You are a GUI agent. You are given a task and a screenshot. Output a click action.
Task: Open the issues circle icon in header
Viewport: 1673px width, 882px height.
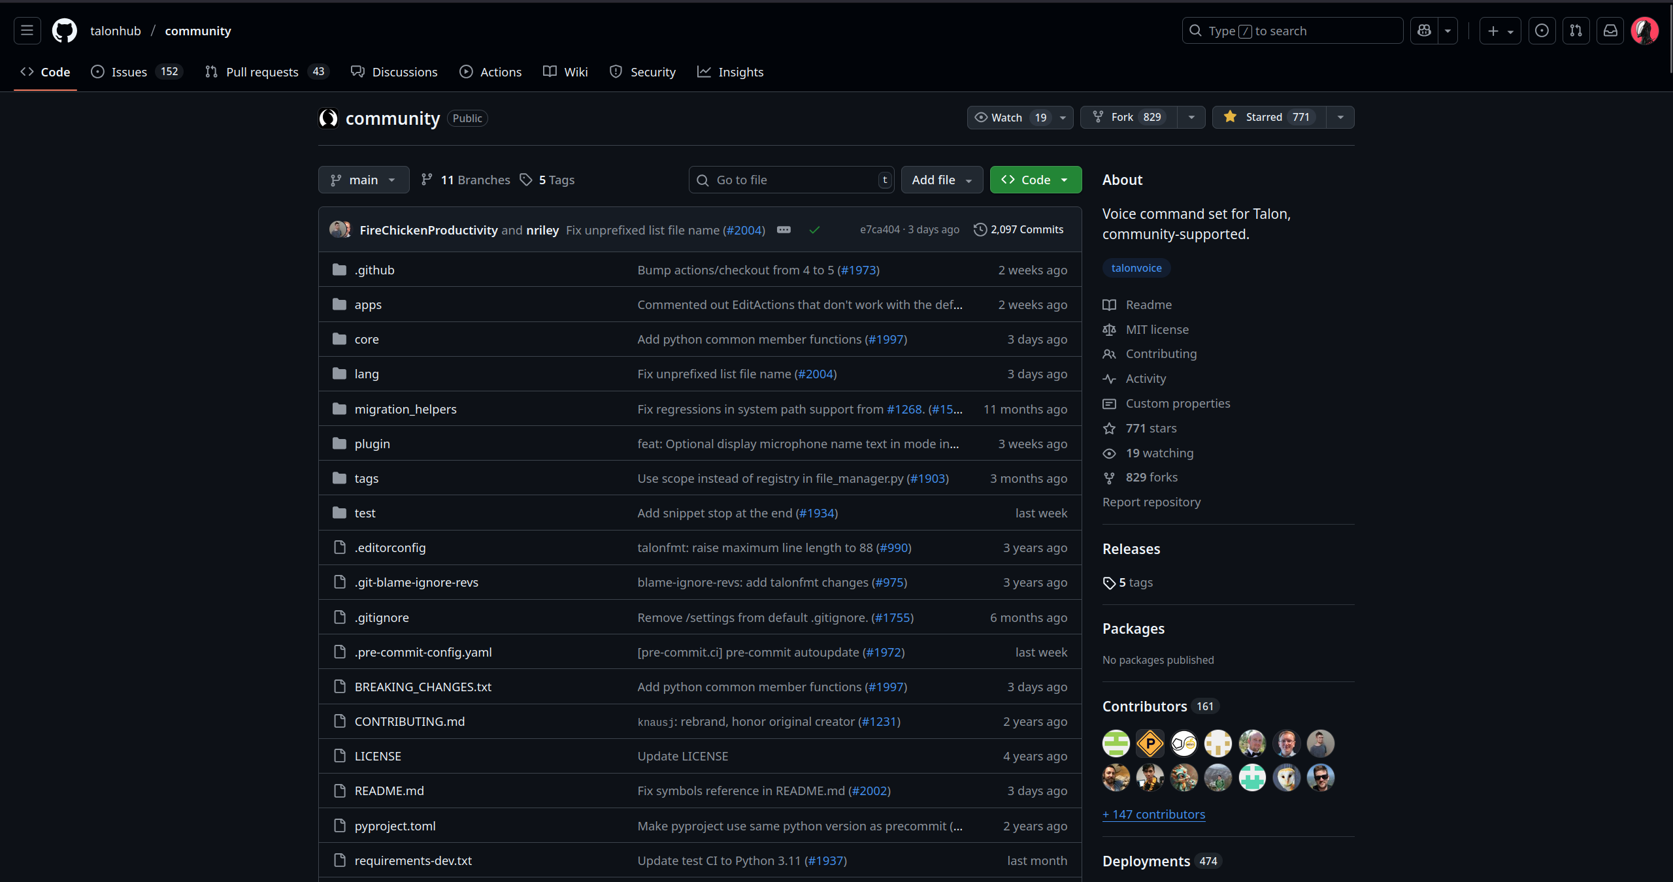point(1542,31)
